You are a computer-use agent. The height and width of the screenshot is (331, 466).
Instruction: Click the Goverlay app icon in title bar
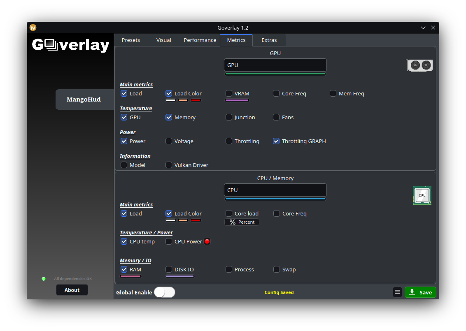[x=33, y=28]
